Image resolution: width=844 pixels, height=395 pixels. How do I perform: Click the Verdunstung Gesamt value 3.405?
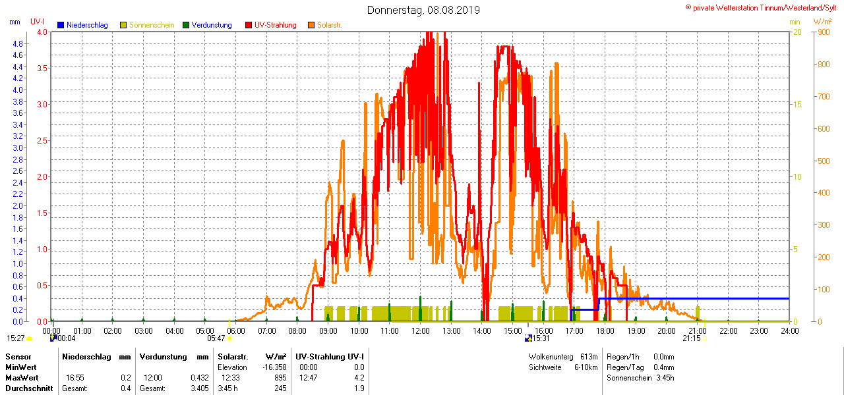coord(199,388)
